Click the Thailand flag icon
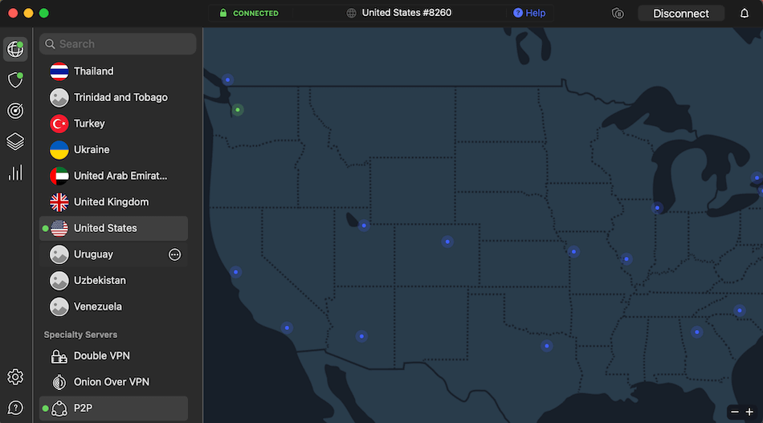Image resolution: width=763 pixels, height=423 pixels. [59, 71]
